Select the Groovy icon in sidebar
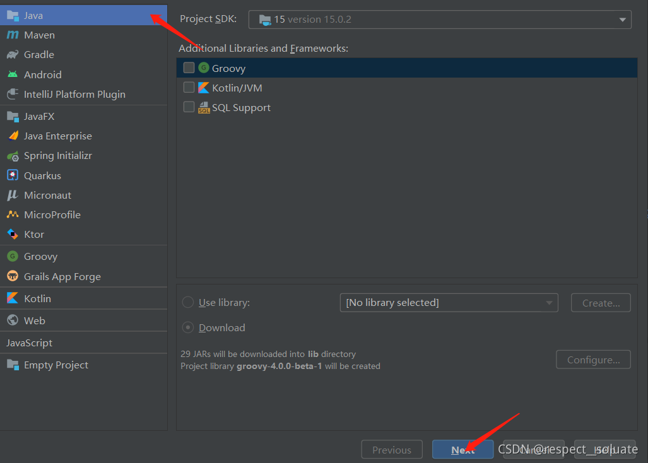 coord(13,257)
